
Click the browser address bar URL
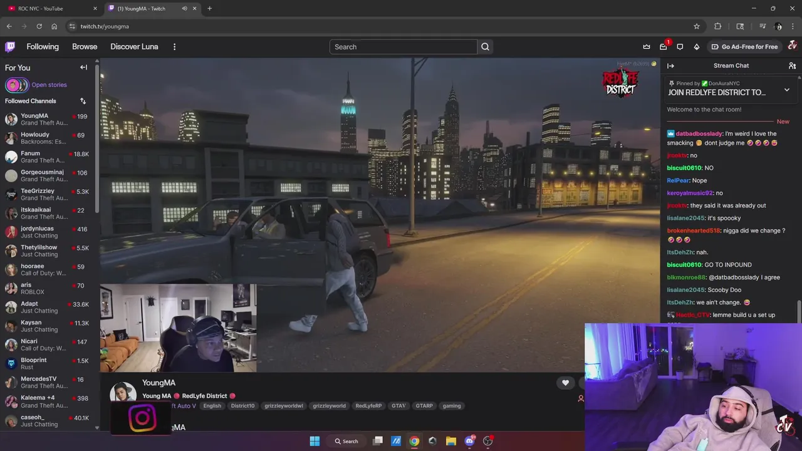105,26
